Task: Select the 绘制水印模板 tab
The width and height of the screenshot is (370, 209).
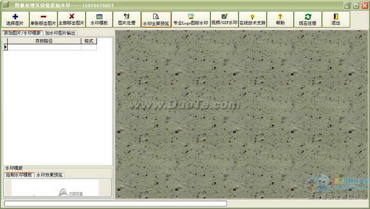Action: [19, 175]
